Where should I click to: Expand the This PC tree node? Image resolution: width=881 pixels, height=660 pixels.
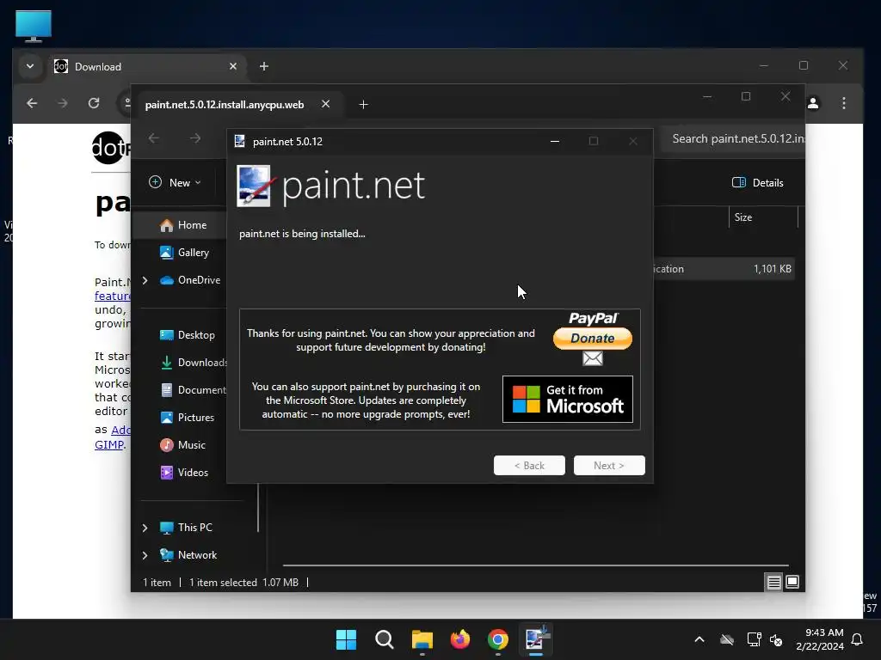pos(145,528)
